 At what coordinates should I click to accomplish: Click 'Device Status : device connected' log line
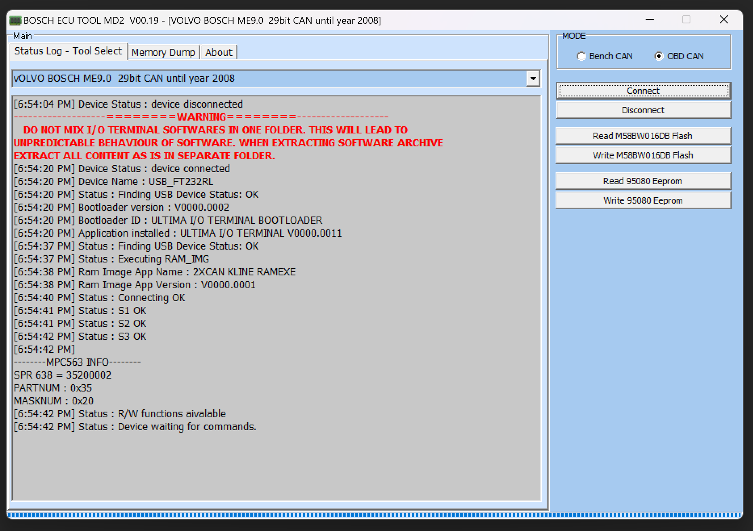pyautogui.click(x=122, y=169)
